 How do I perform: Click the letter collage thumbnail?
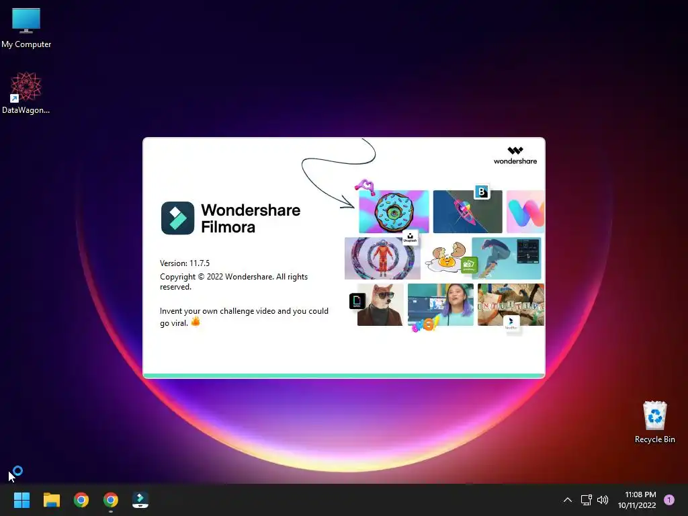(x=511, y=304)
